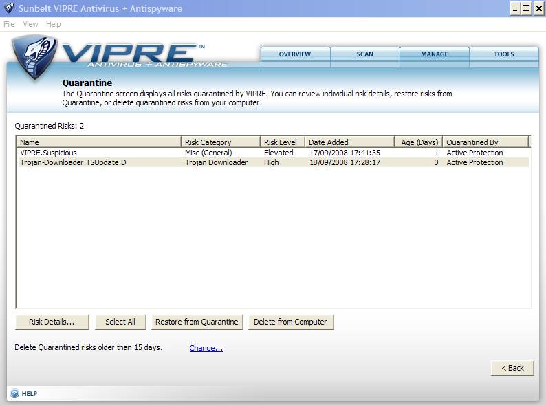Maximize the VIPRE window

tap(527, 8)
